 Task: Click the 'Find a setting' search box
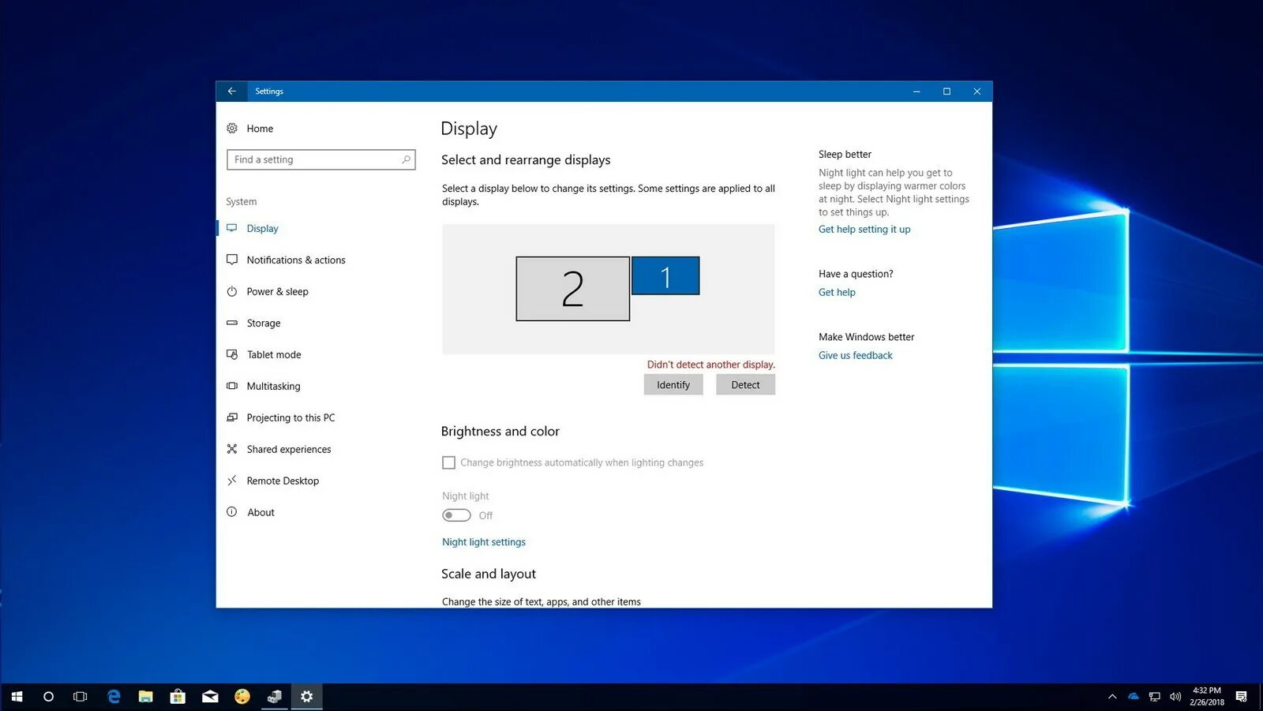321,159
